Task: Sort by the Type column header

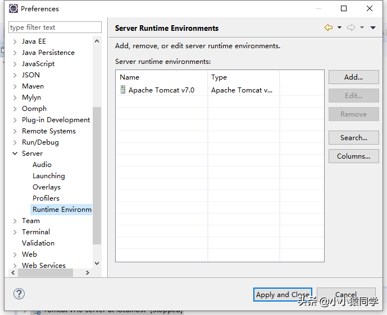Action: [x=244, y=77]
